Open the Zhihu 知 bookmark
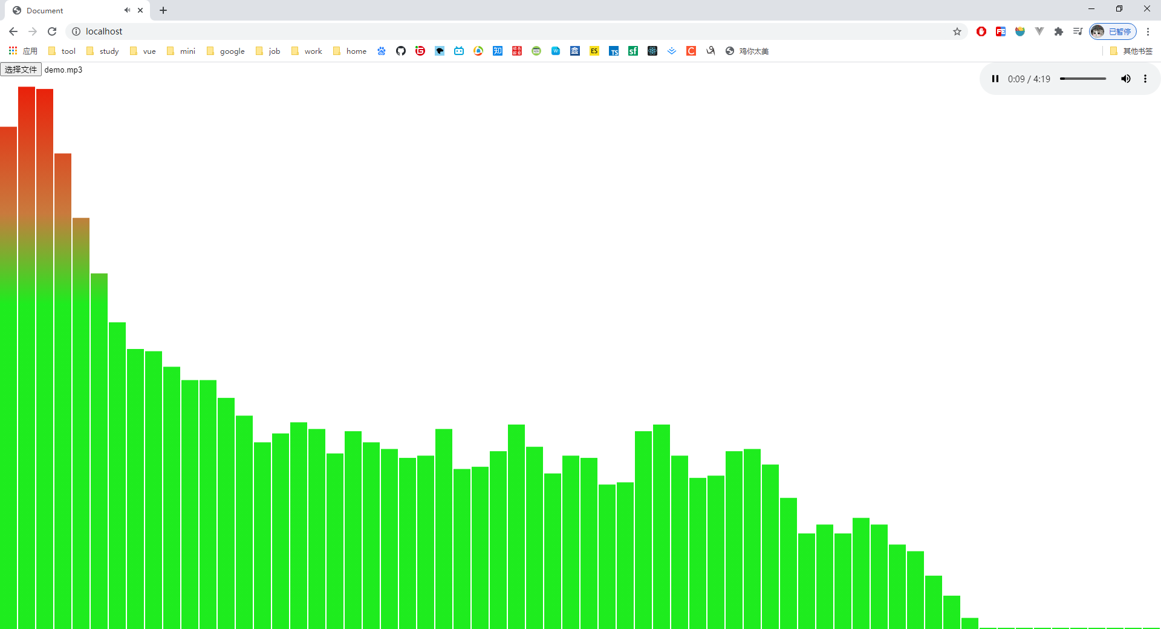 [498, 51]
